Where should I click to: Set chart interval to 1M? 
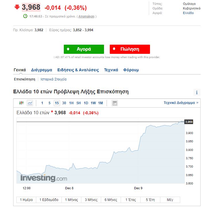tap(100, 103)
